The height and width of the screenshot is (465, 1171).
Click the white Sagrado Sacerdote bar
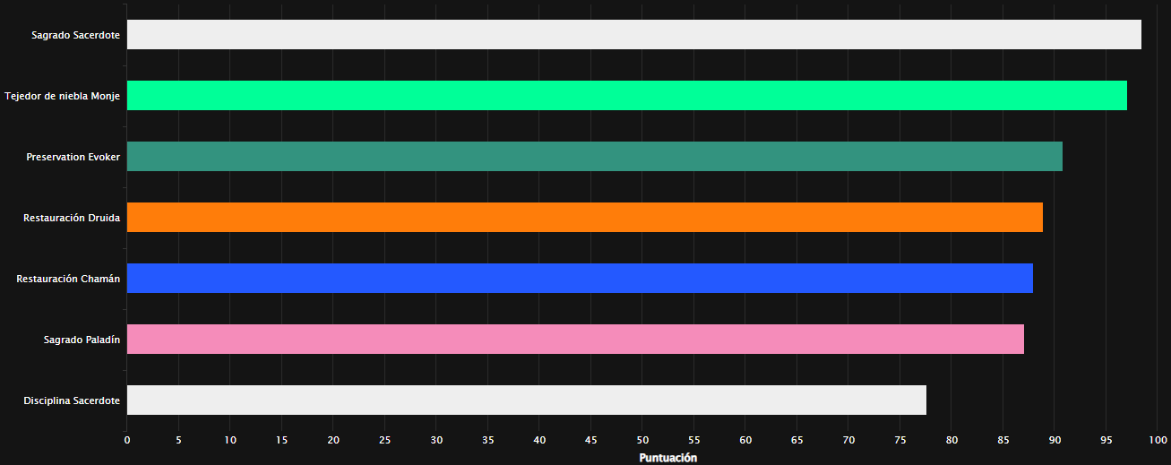click(633, 35)
